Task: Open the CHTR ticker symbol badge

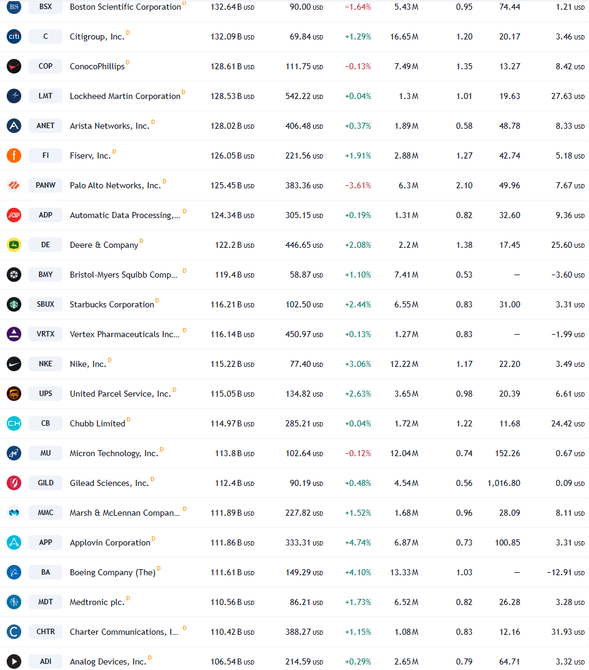Action: pyautogui.click(x=46, y=632)
